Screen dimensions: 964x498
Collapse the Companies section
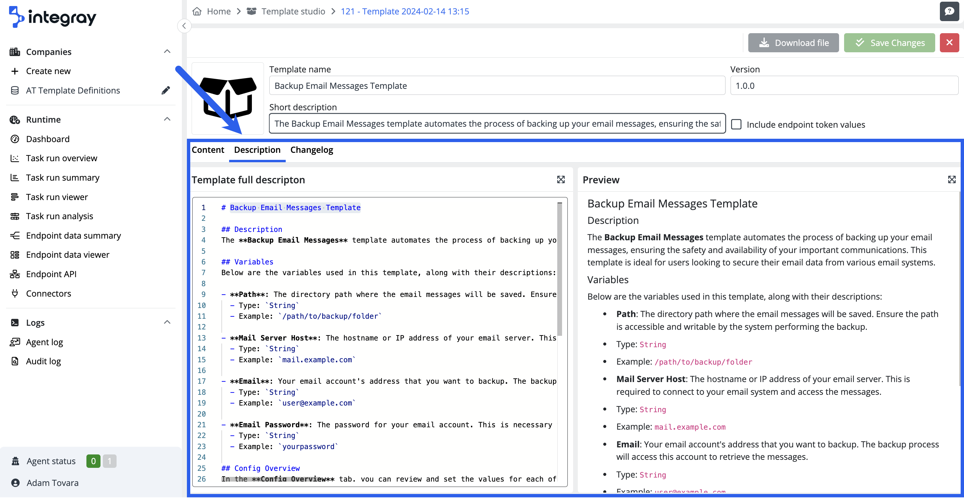[167, 51]
